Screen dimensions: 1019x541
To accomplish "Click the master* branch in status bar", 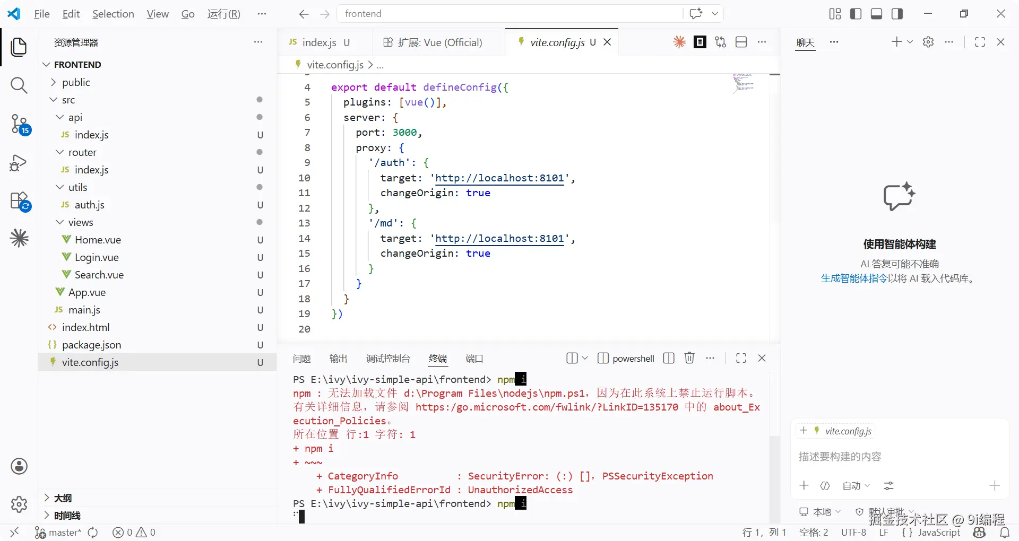I will pos(58,533).
